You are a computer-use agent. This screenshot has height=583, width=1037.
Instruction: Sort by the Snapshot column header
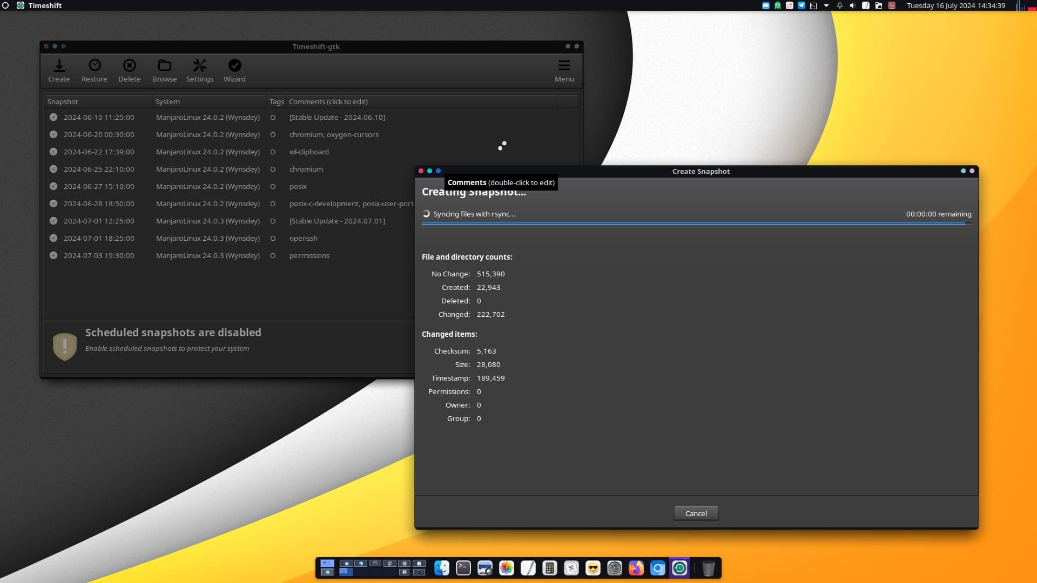click(x=98, y=101)
